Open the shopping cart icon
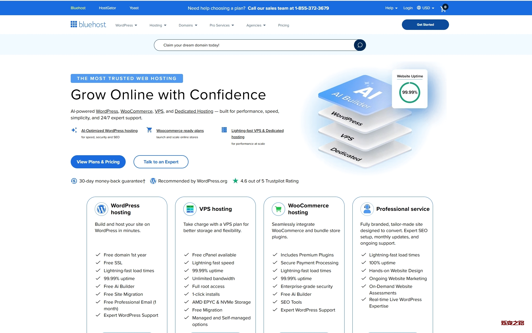The width and height of the screenshot is (532, 333). pos(443,9)
